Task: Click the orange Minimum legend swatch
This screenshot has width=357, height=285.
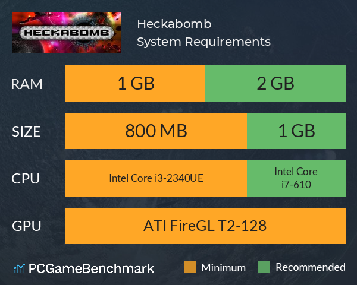Action: pyautogui.click(x=190, y=267)
